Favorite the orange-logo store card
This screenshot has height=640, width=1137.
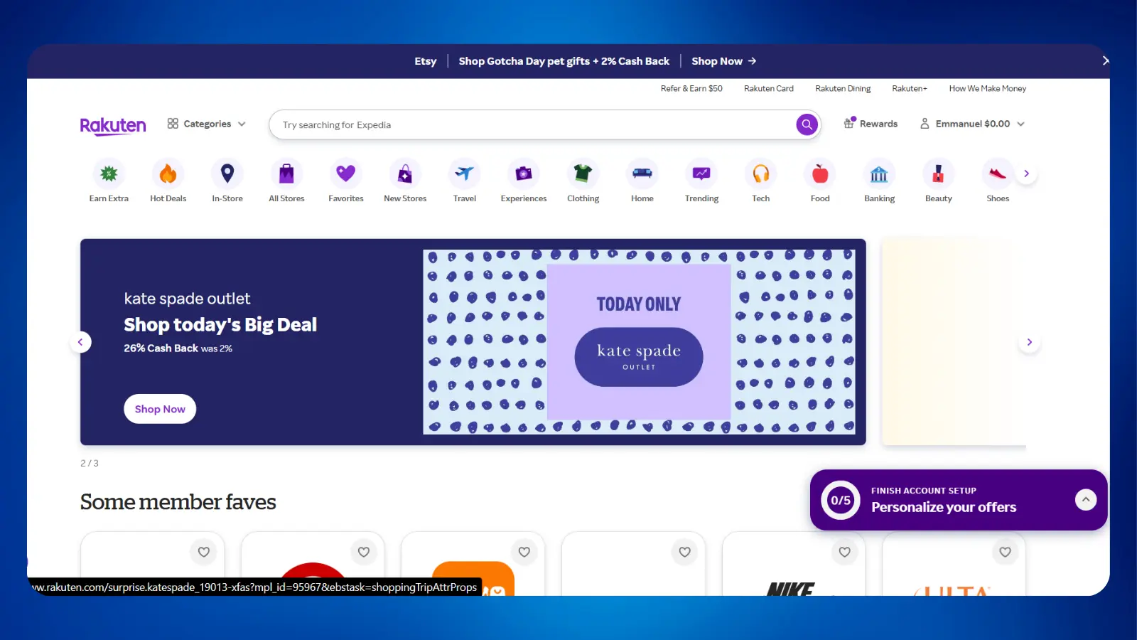(524, 552)
